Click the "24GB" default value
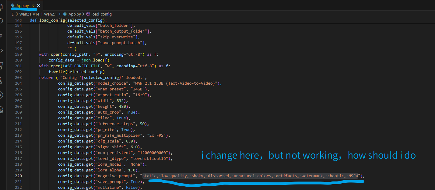The width and height of the screenshot is (435, 190). pyautogui.click(x=138, y=89)
